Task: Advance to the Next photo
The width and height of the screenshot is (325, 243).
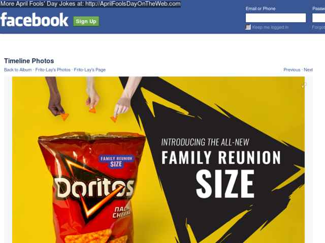Action: (x=308, y=70)
